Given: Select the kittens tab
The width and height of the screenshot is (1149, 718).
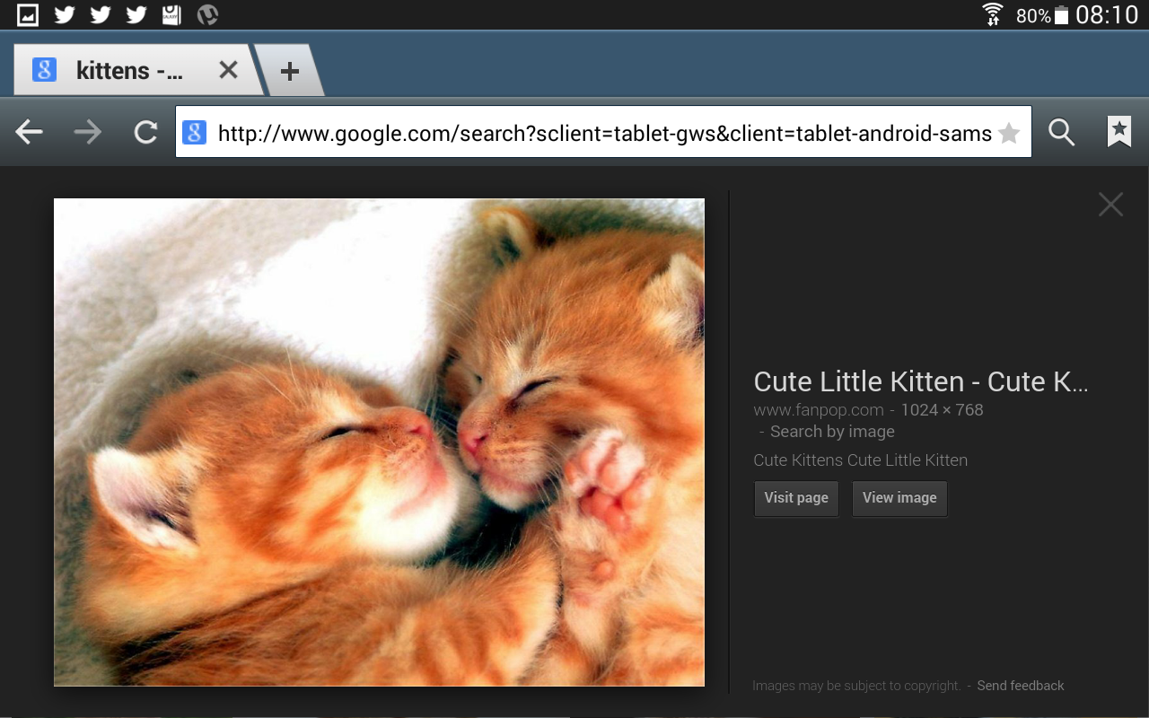Looking at the screenshot, I should pyautogui.click(x=136, y=70).
